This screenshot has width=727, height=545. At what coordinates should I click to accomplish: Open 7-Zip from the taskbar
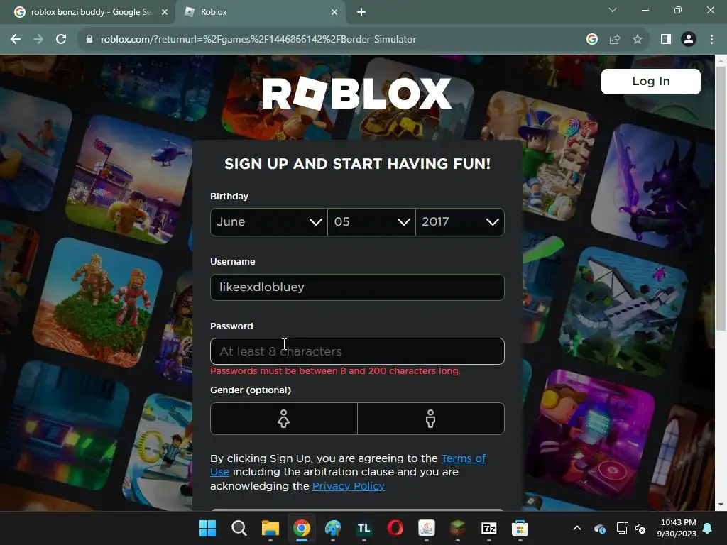489,528
